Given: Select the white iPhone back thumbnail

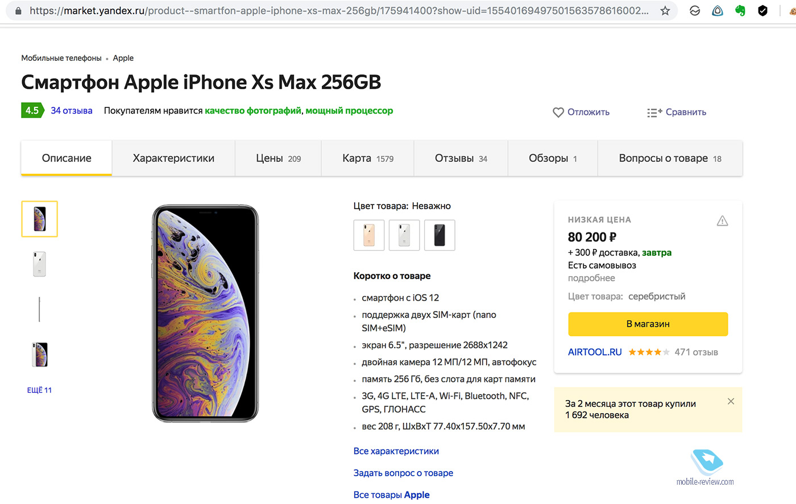Looking at the screenshot, I should point(39,264).
